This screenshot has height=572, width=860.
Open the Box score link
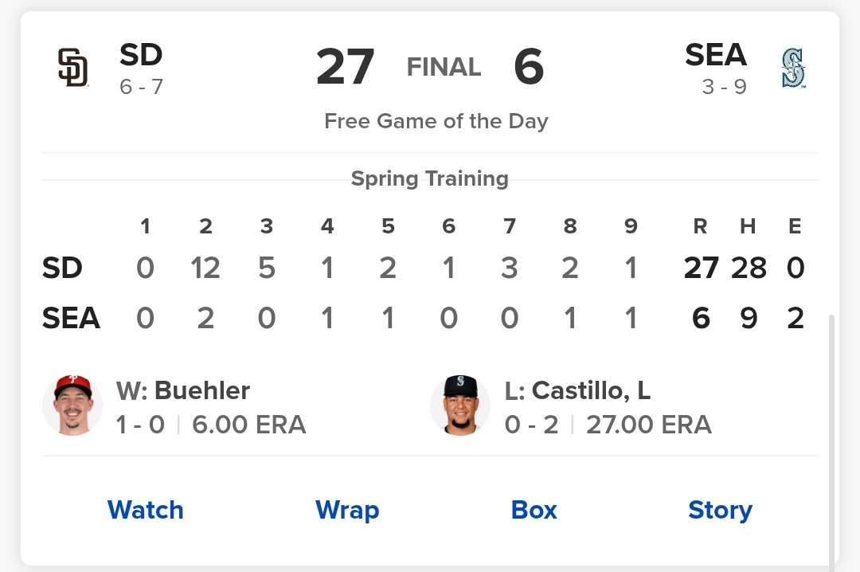pyautogui.click(x=534, y=510)
